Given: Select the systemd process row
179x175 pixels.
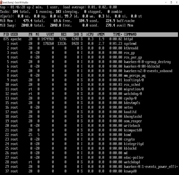Looking at the screenshot, I should pyautogui.click(x=89, y=44).
